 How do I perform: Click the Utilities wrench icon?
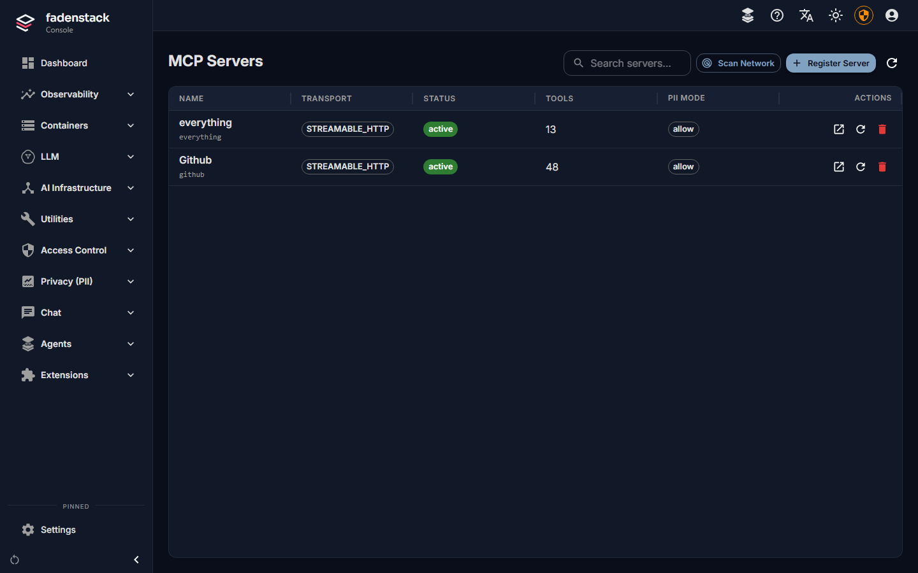[x=28, y=219]
